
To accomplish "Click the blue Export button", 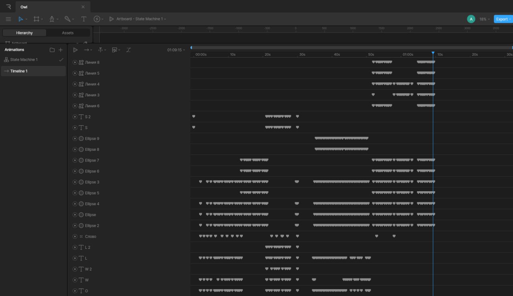I will click(503, 19).
